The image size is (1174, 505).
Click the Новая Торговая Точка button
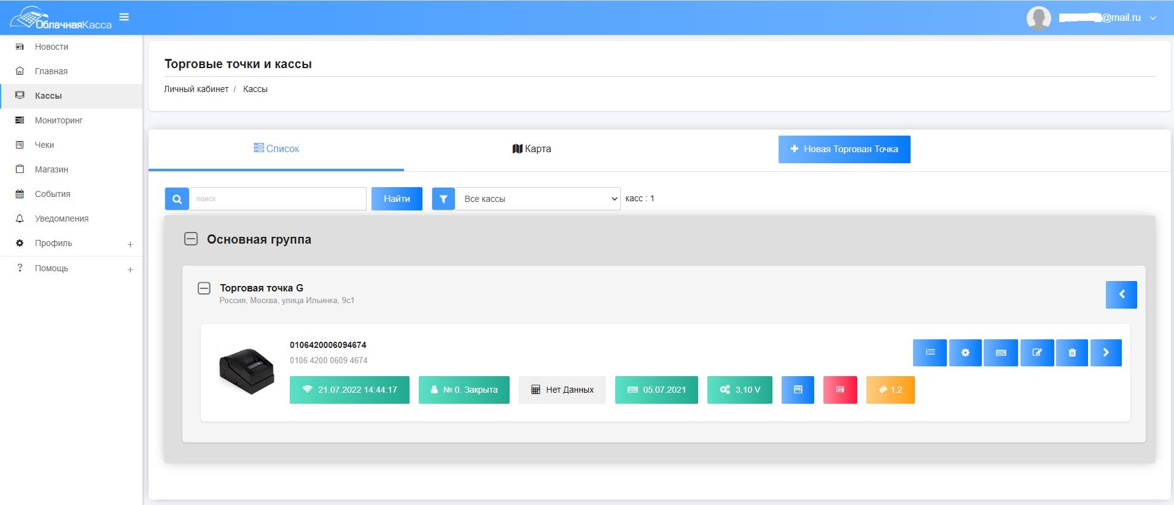click(x=844, y=149)
